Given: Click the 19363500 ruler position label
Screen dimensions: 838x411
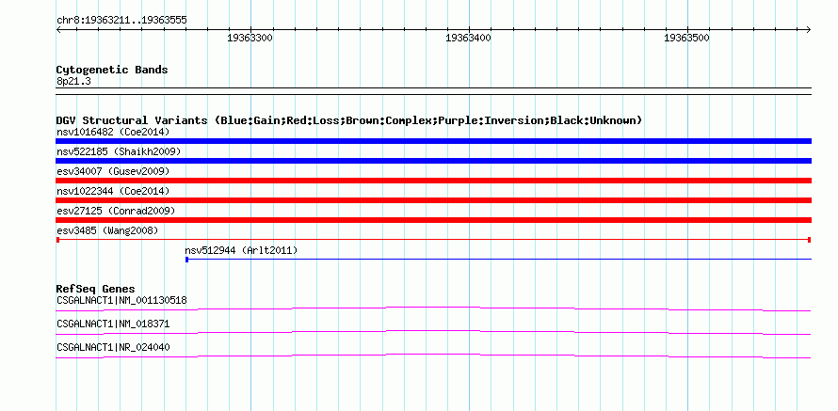Looking at the screenshot, I should 686,38.
